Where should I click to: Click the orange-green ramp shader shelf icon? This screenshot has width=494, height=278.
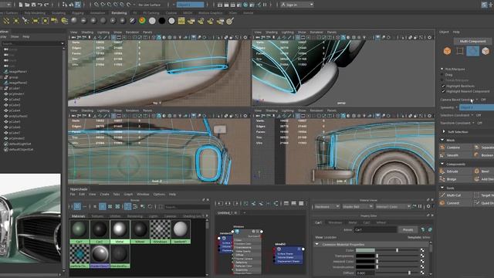click(142, 21)
